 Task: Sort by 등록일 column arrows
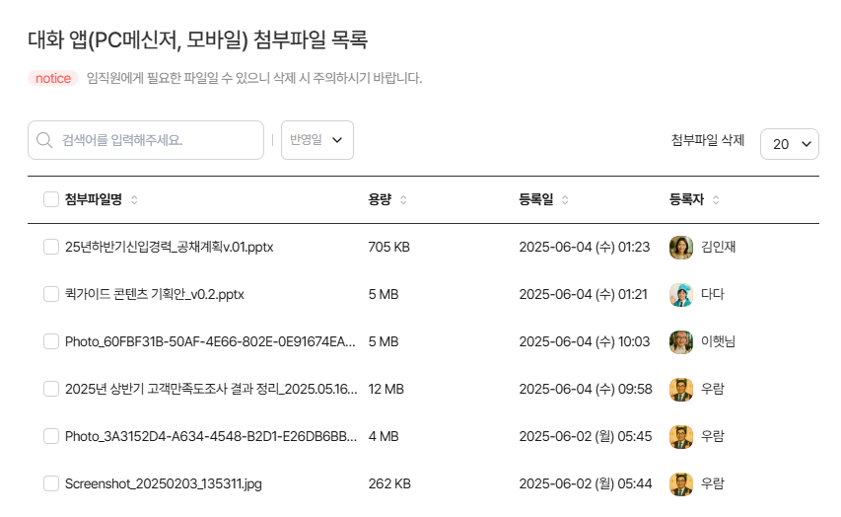565,200
